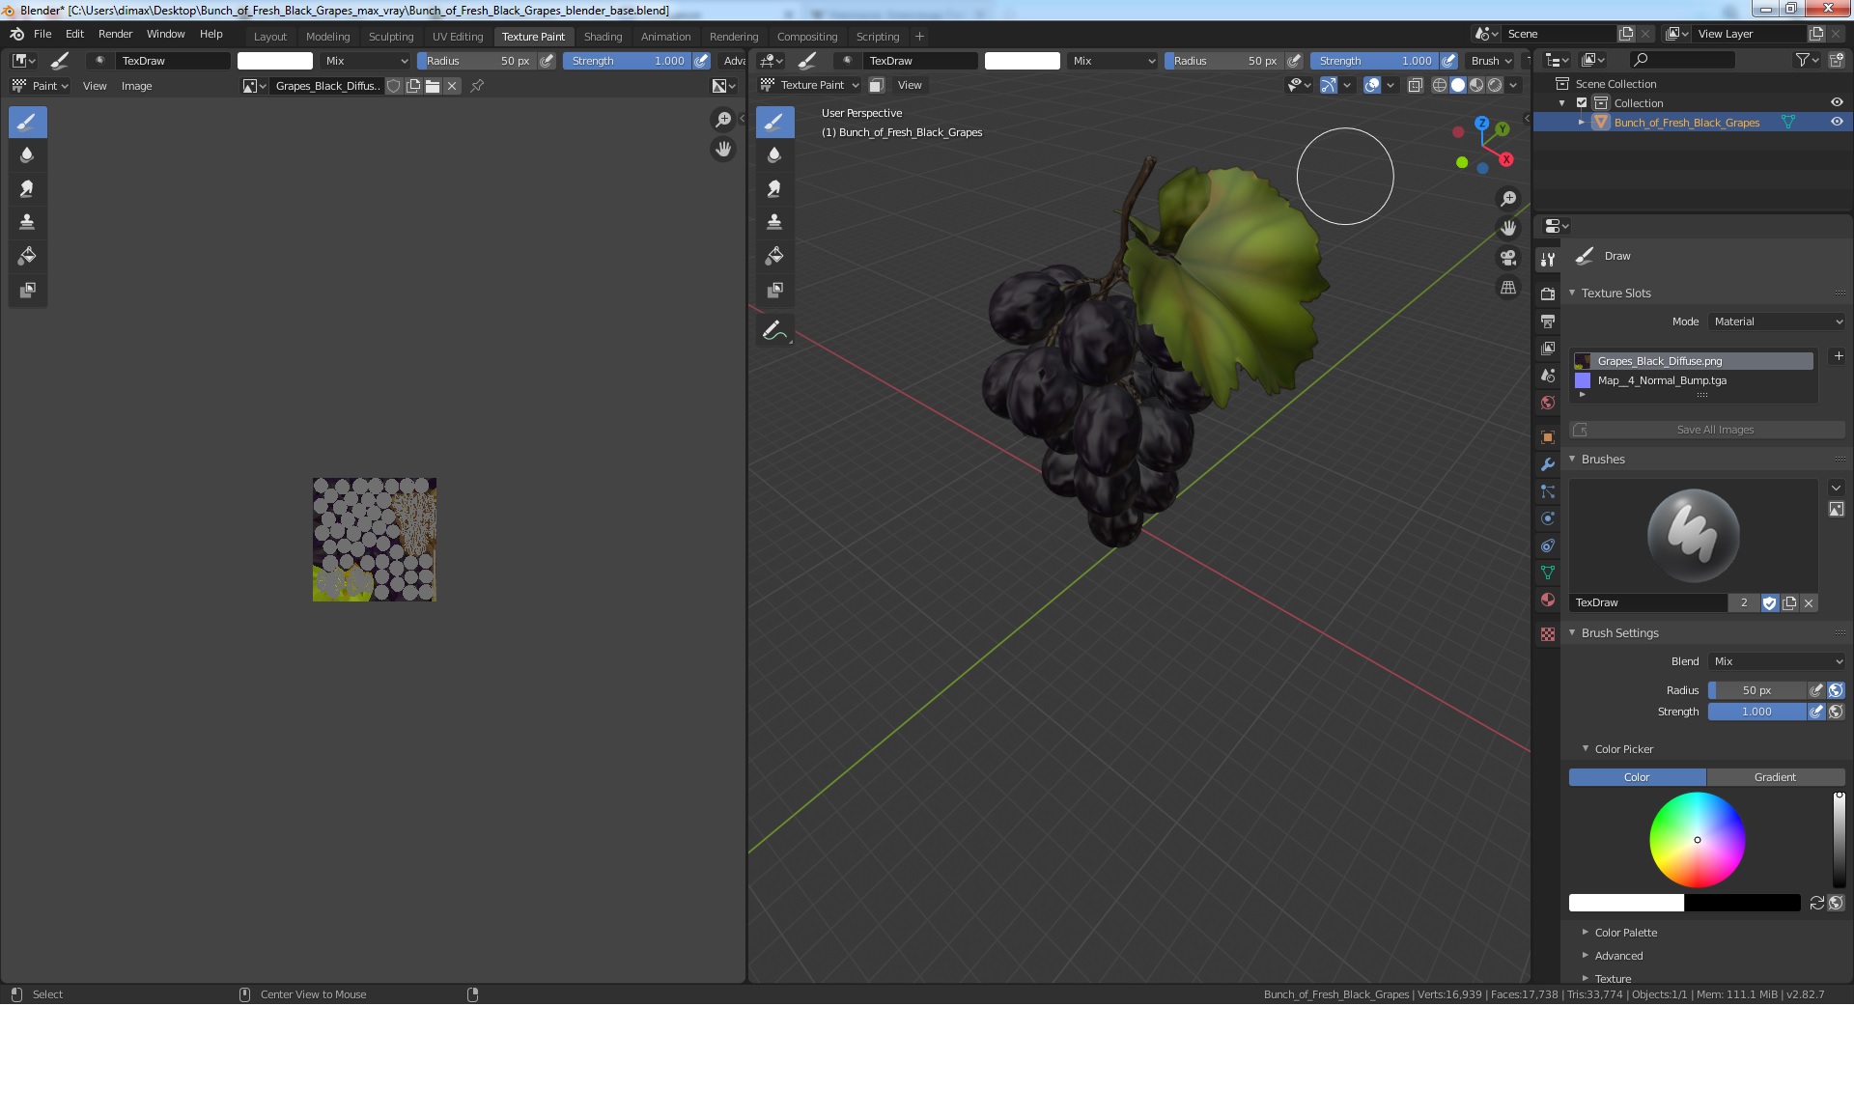Switch color picker to Gradient
The image size is (1854, 1118).
click(x=1775, y=777)
